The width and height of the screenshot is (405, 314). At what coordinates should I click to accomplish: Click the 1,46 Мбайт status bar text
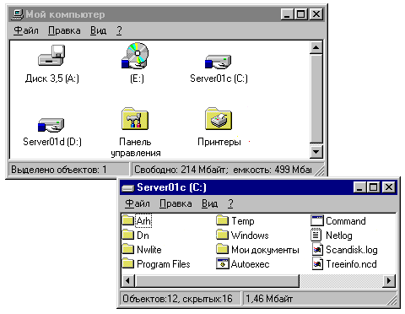pyautogui.click(x=269, y=299)
